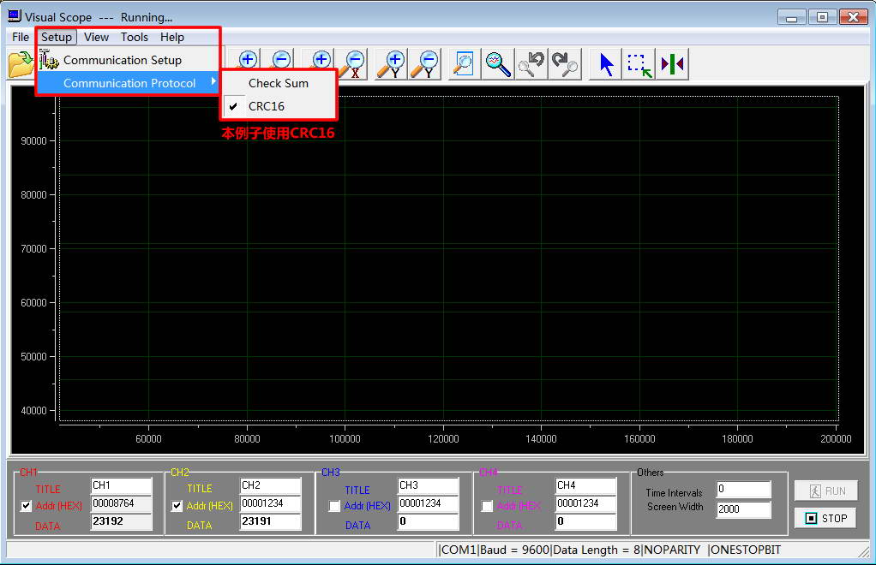Uncheck the CH1 Addr (HEX) checkbox

(x=26, y=506)
